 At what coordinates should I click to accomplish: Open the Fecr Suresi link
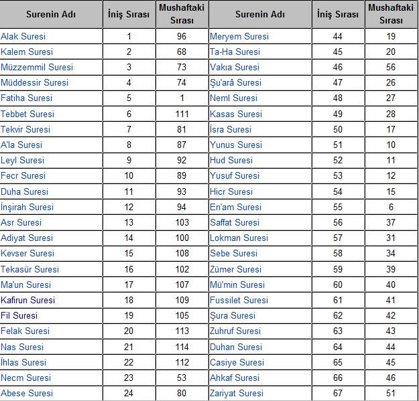(x=23, y=175)
